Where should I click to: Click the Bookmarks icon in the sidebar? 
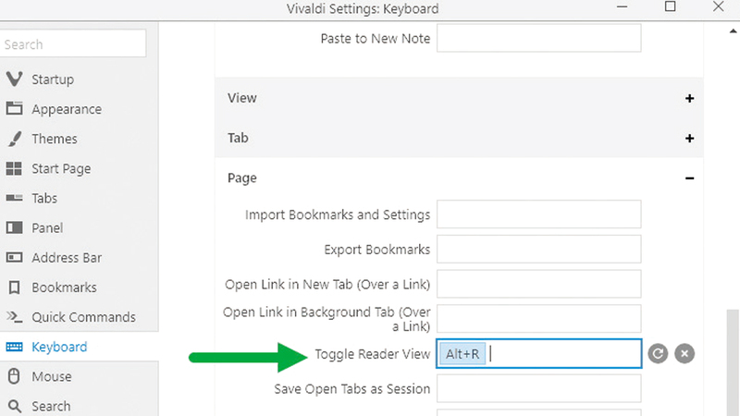pyautogui.click(x=14, y=288)
